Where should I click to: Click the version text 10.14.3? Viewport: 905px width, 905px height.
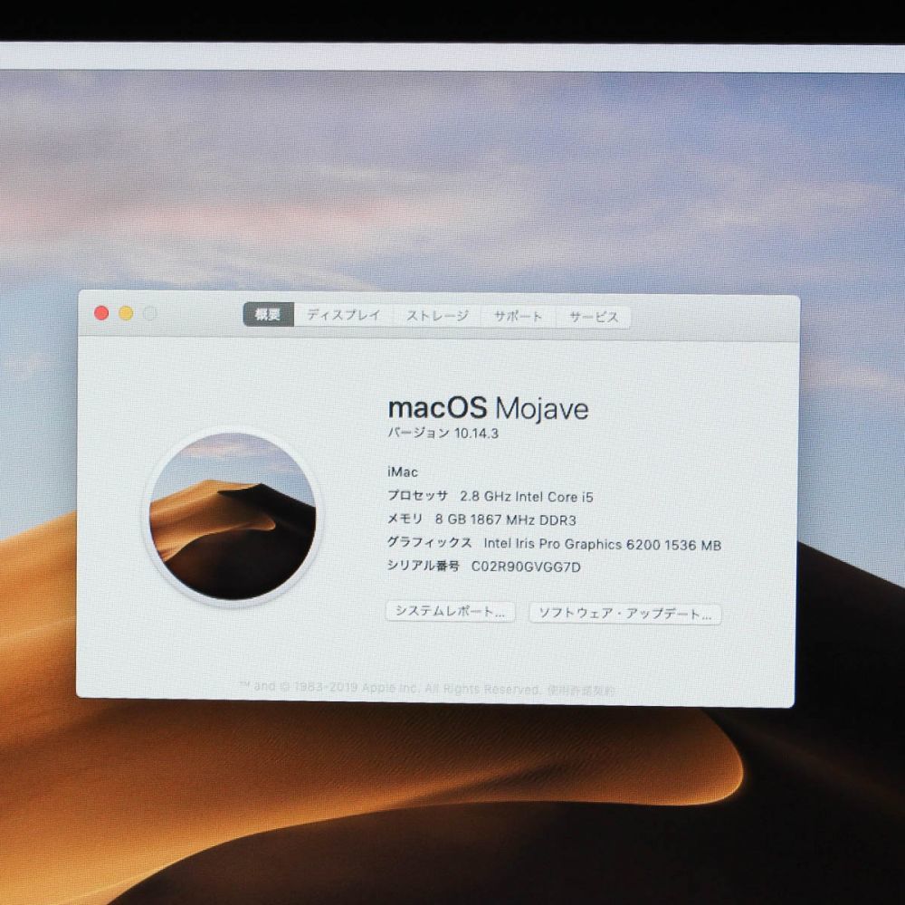476,433
